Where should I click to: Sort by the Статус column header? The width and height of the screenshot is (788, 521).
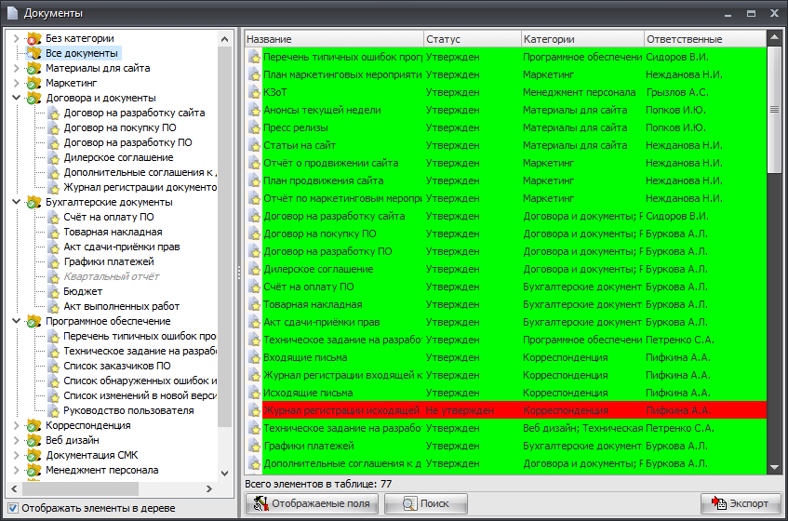point(471,39)
